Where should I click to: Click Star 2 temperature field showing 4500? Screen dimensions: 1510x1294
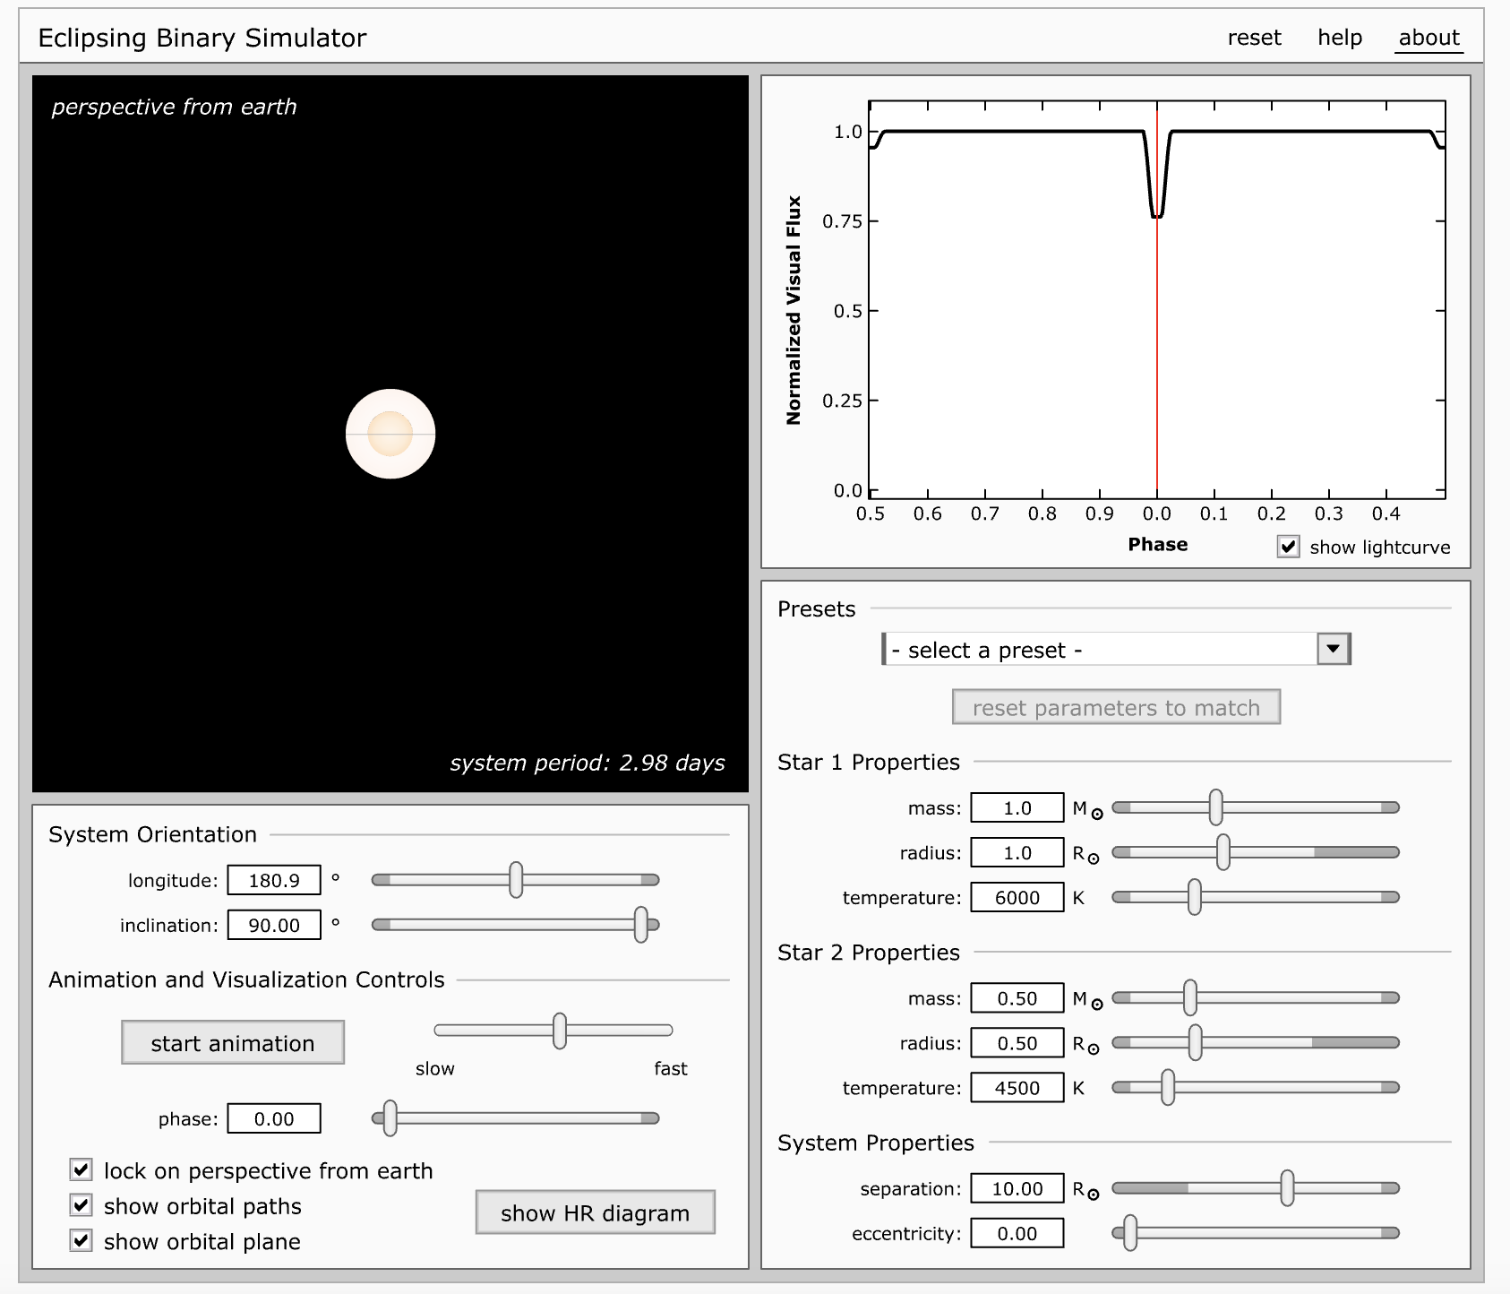(1017, 1087)
